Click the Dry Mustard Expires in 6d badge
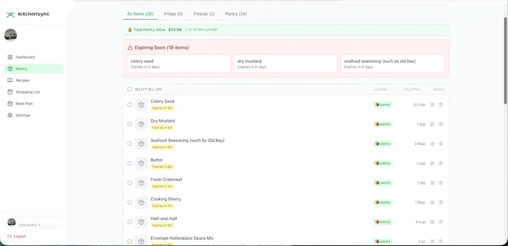Screen dimensions: 508x246 click(163, 127)
